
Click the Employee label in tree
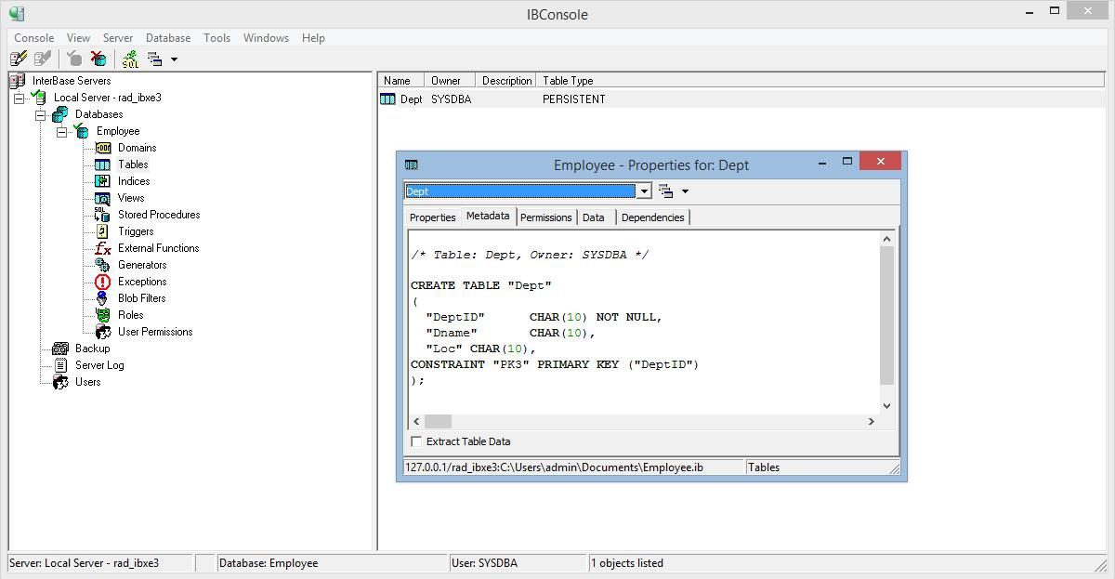(x=118, y=131)
